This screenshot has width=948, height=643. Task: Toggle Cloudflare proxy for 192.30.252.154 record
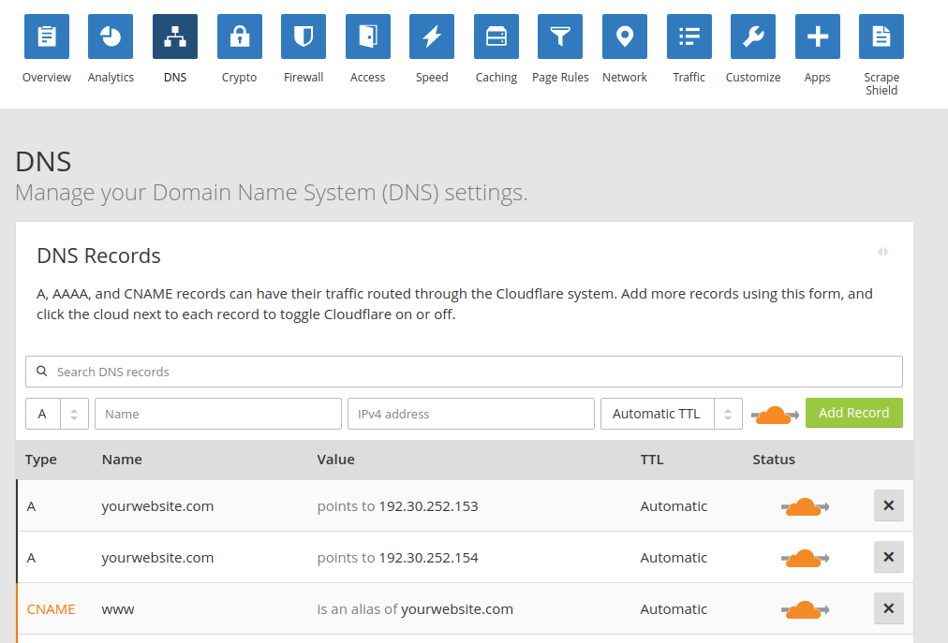tap(804, 559)
